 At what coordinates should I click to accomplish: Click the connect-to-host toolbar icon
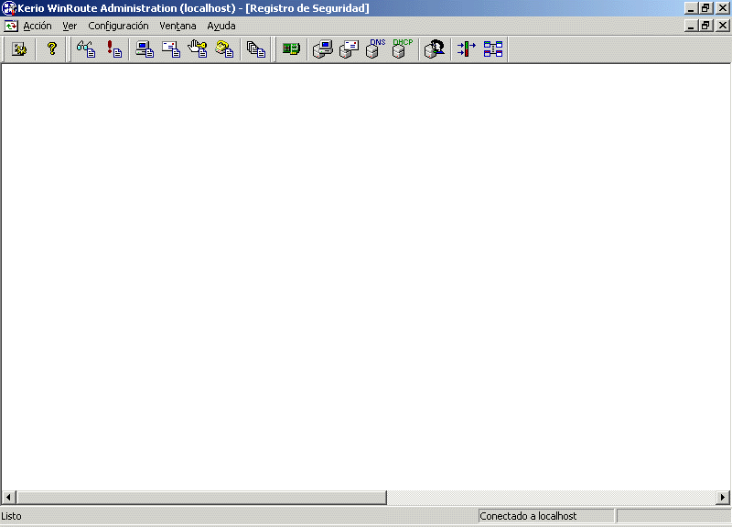[x=19, y=49]
